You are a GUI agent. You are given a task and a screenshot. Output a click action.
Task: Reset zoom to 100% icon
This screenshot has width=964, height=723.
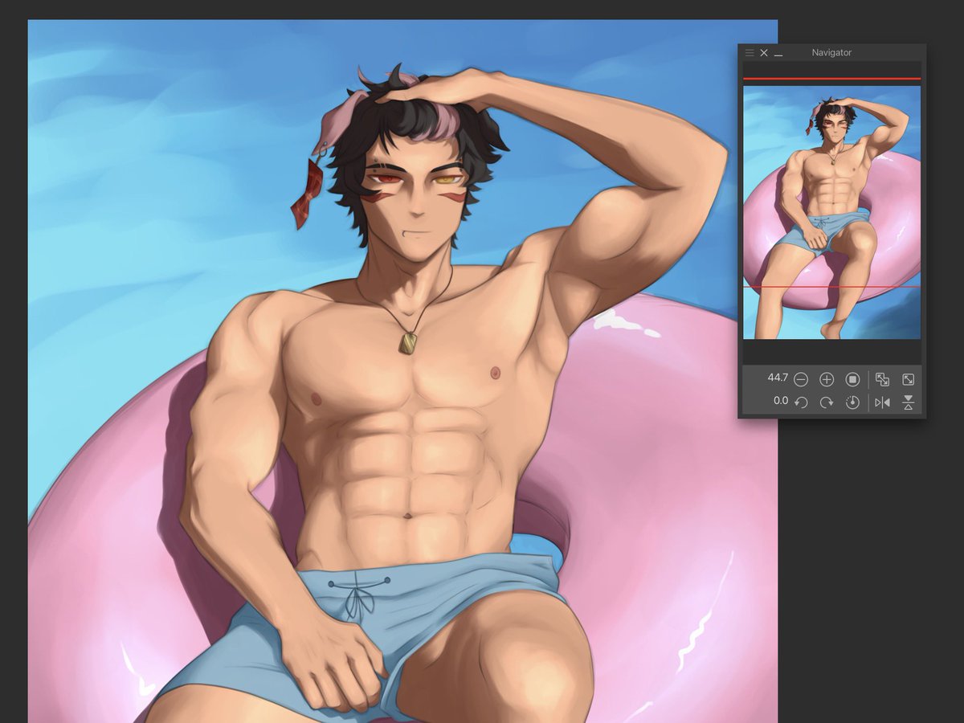click(x=853, y=379)
